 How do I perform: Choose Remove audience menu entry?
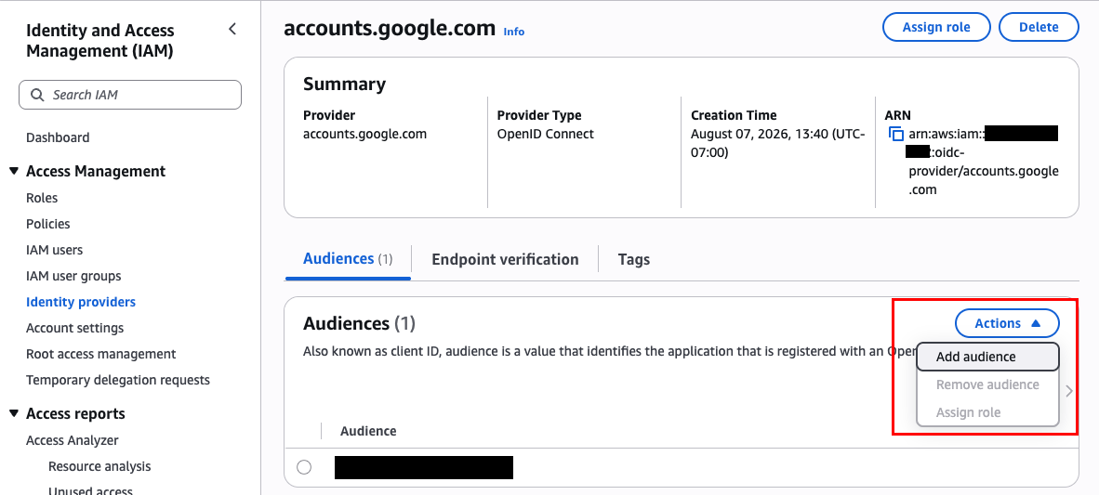(x=986, y=384)
